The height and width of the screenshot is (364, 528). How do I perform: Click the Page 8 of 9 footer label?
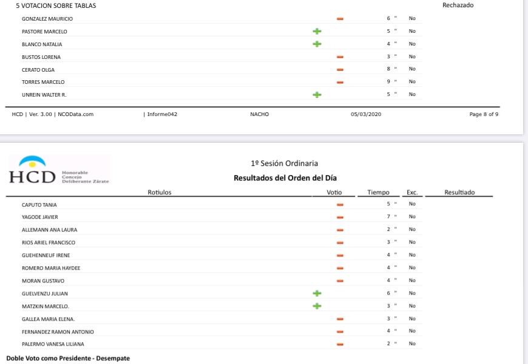click(484, 114)
